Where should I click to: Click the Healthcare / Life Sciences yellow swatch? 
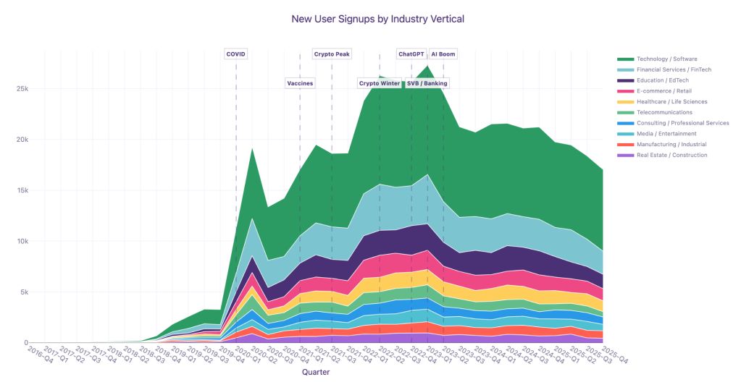[x=625, y=102]
